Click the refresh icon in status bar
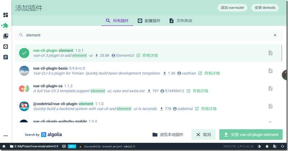 click(x=283, y=146)
